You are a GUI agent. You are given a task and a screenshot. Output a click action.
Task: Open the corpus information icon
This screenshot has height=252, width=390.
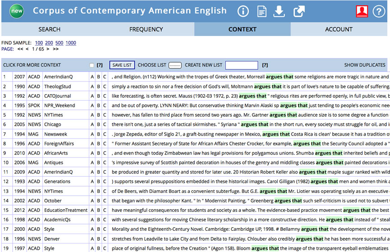pyautogui.click(x=243, y=11)
